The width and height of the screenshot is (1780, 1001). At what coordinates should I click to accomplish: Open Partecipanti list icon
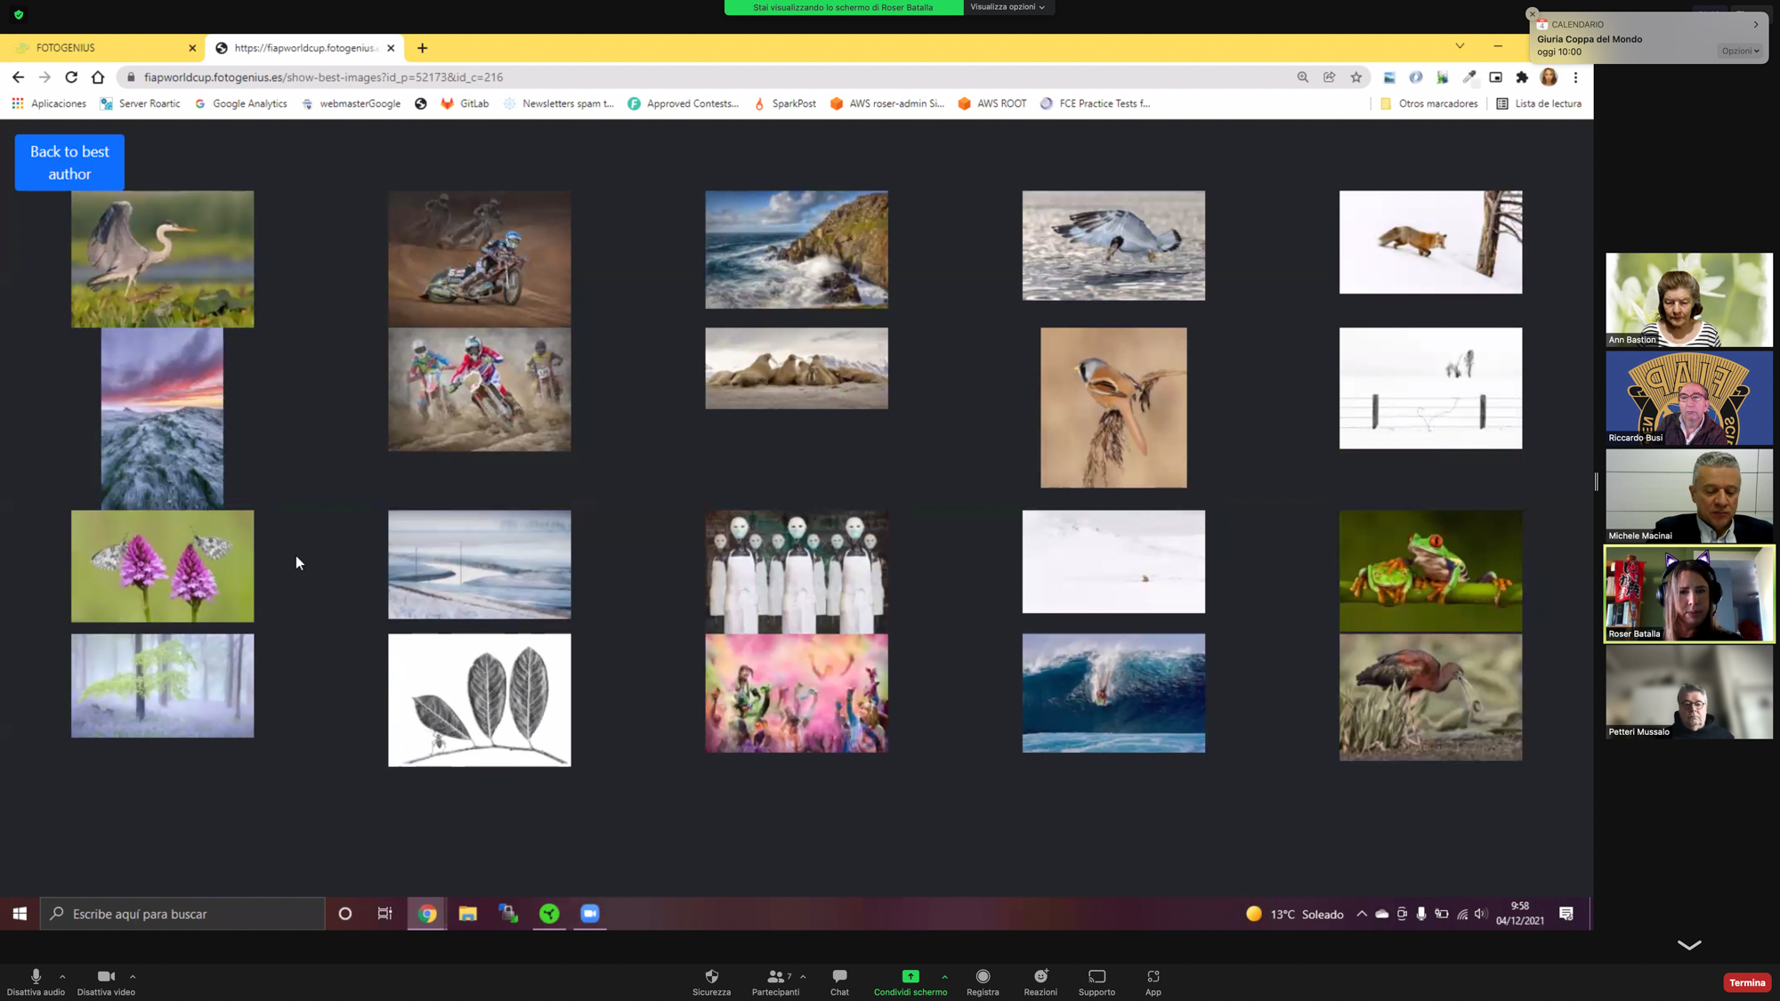coord(775,977)
